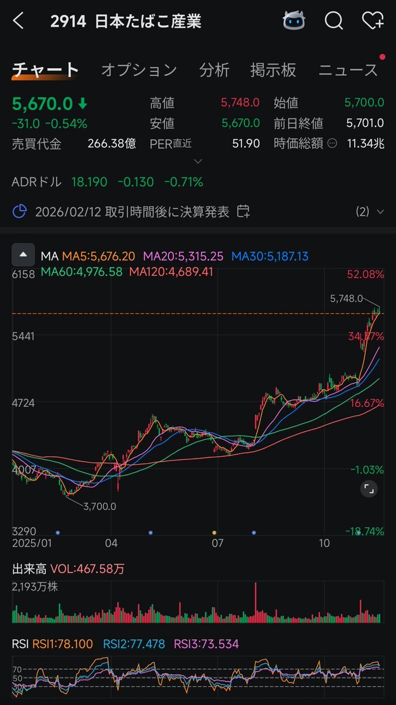
Task: Tap the ADRドル quote row
Action: 108,182
